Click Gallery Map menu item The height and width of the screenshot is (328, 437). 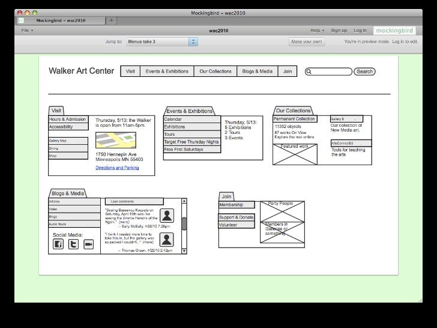pos(68,141)
